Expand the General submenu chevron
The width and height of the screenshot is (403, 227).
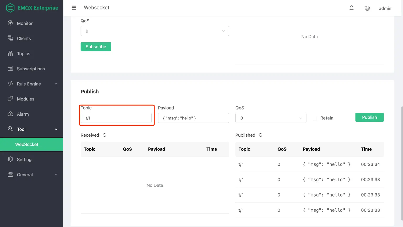click(x=56, y=175)
